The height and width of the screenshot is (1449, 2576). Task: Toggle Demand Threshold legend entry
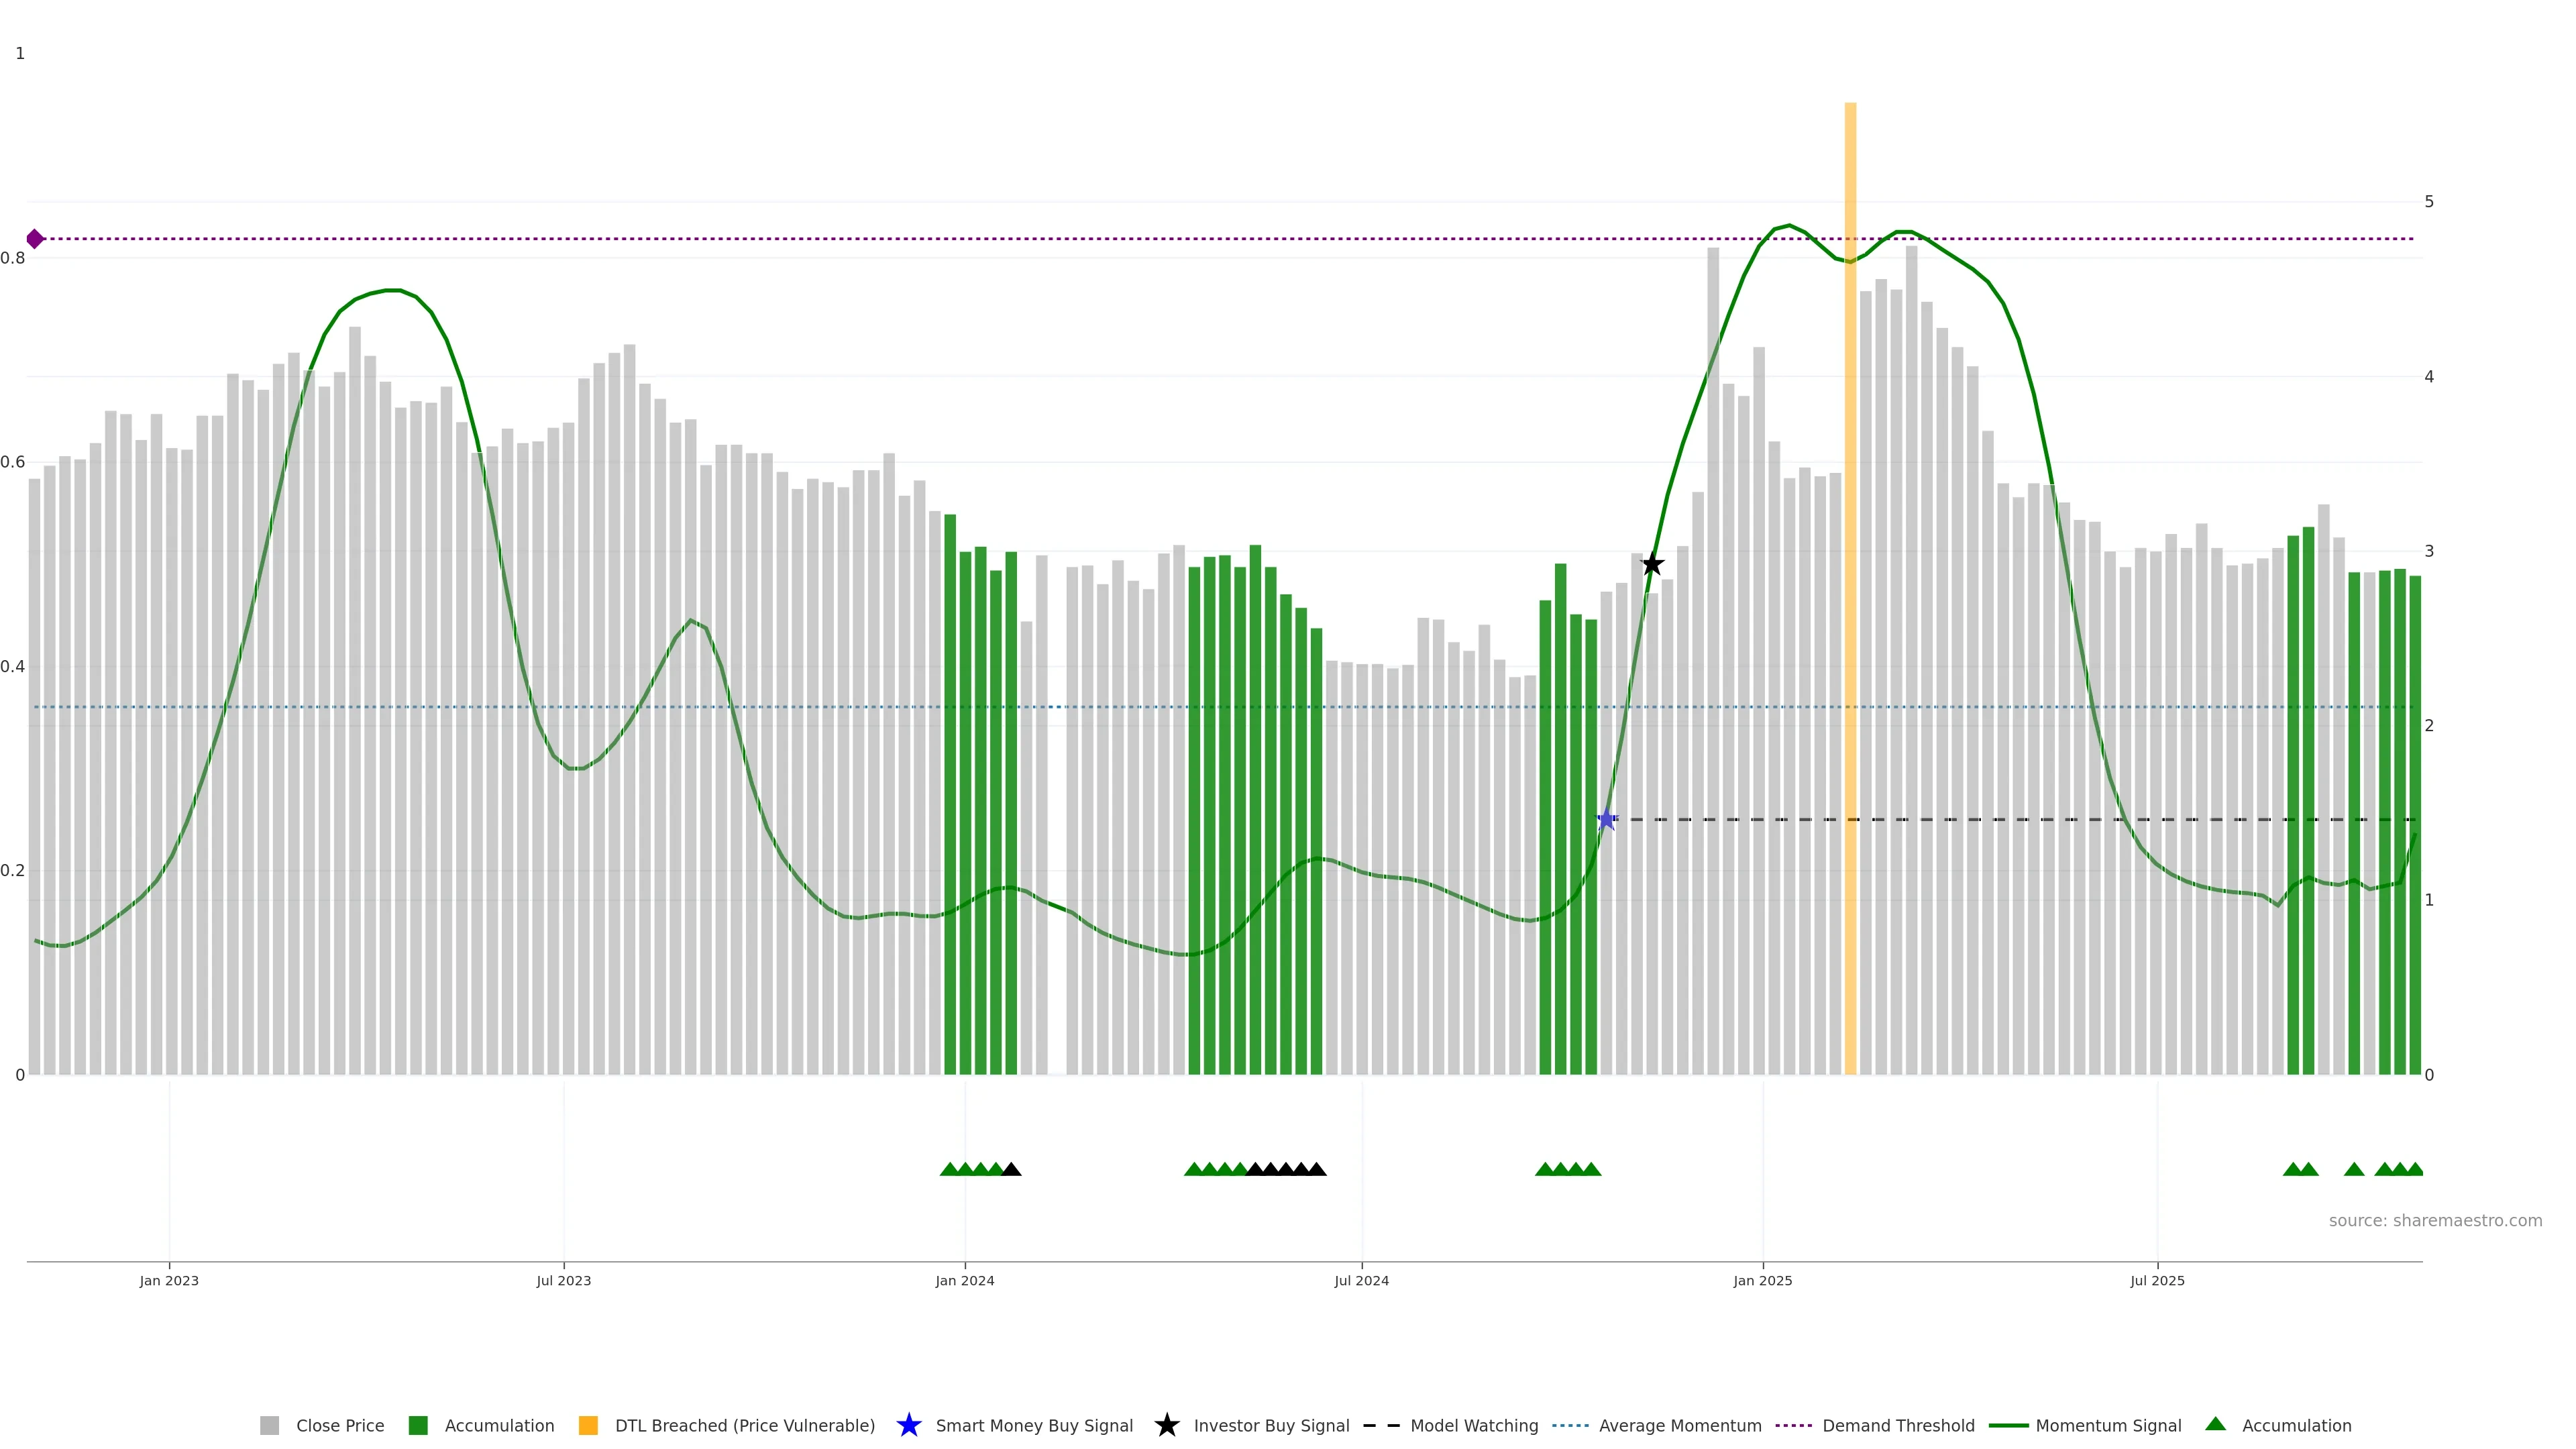1898,1425
